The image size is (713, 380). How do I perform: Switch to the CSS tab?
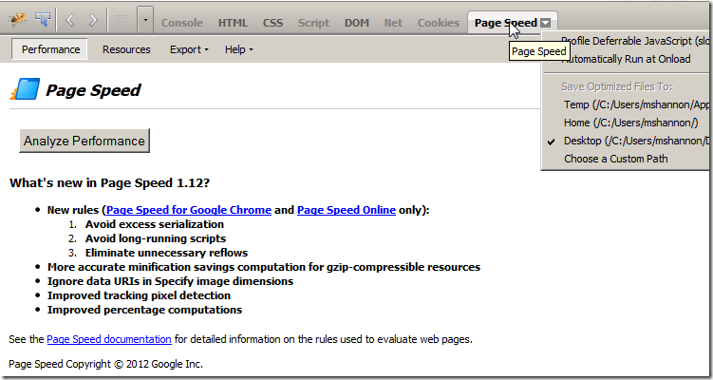click(272, 23)
